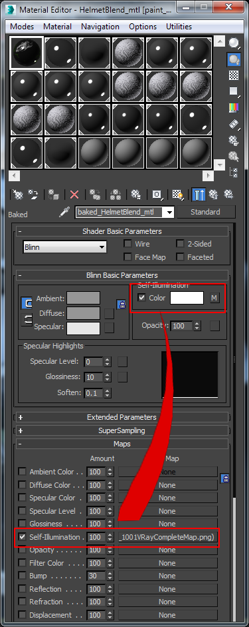Click the Standard material type button
The height and width of the screenshot is (627, 249).
point(206,212)
